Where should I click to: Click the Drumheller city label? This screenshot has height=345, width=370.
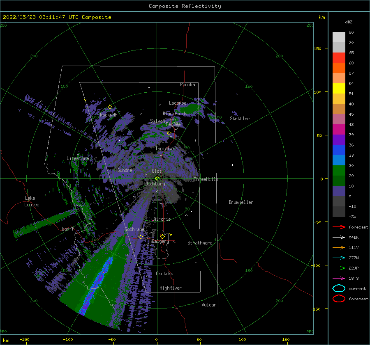point(241,202)
